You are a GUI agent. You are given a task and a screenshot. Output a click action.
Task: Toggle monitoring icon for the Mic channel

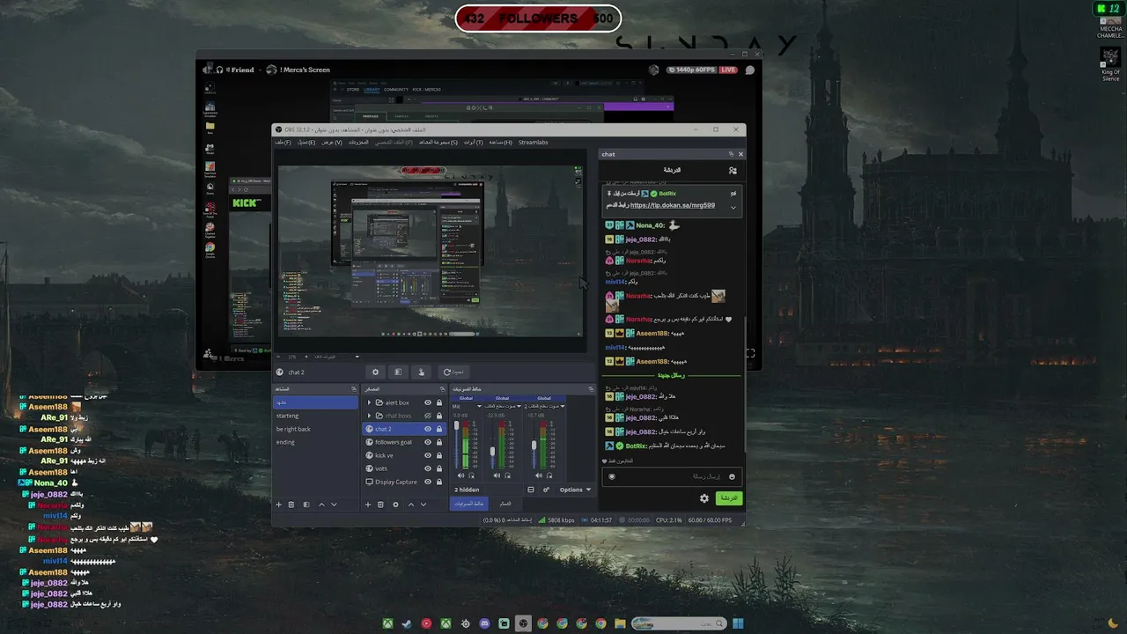(x=471, y=475)
